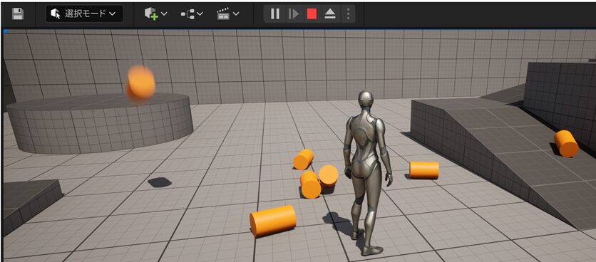Click the dark shadow spot on the floor
Image resolution: width=596 pixels, height=262 pixels.
point(160,182)
